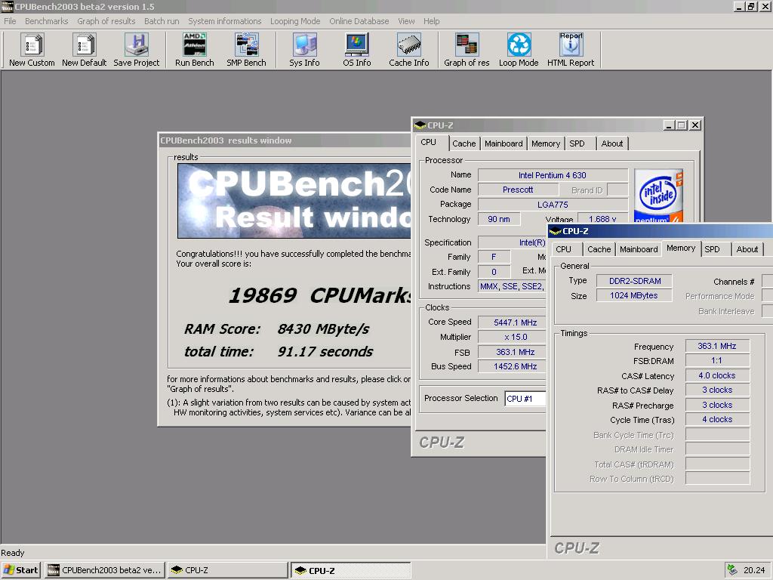
Task: Switch to About tab in back CPU-Z window
Action: (x=611, y=143)
